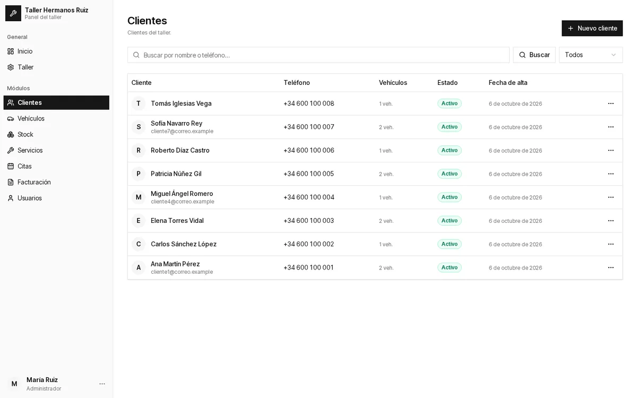Click the Activo badge for Patricia Núñez Gil
This screenshot has height=398, width=637.
pyautogui.click(x=450, y=174)
